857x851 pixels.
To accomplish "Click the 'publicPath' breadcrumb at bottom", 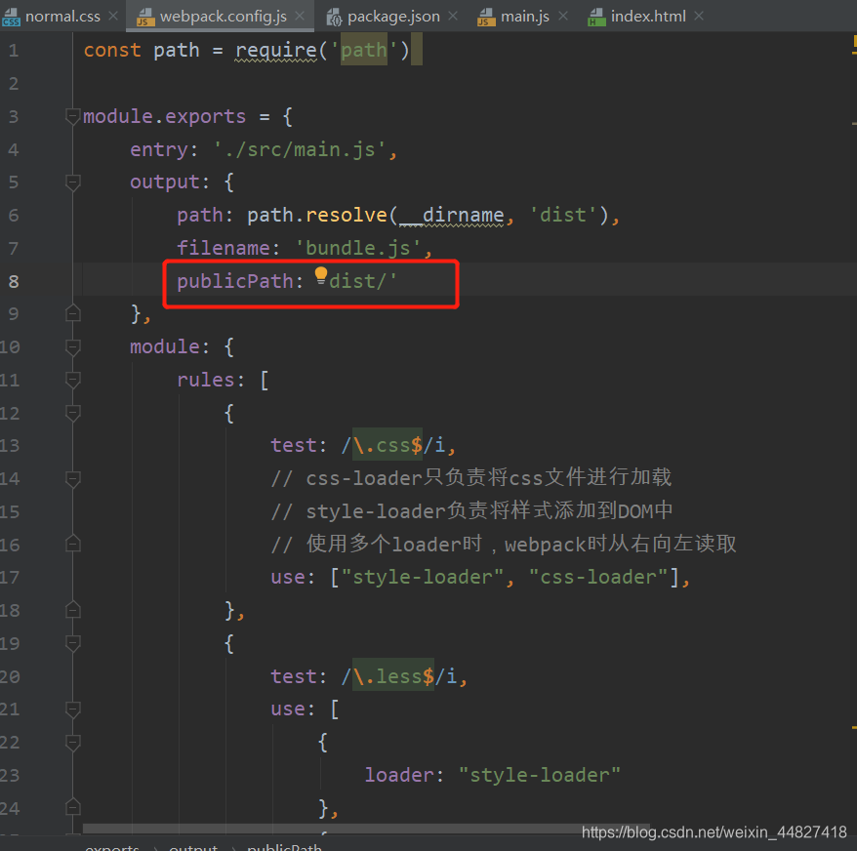I will (284, 848).
